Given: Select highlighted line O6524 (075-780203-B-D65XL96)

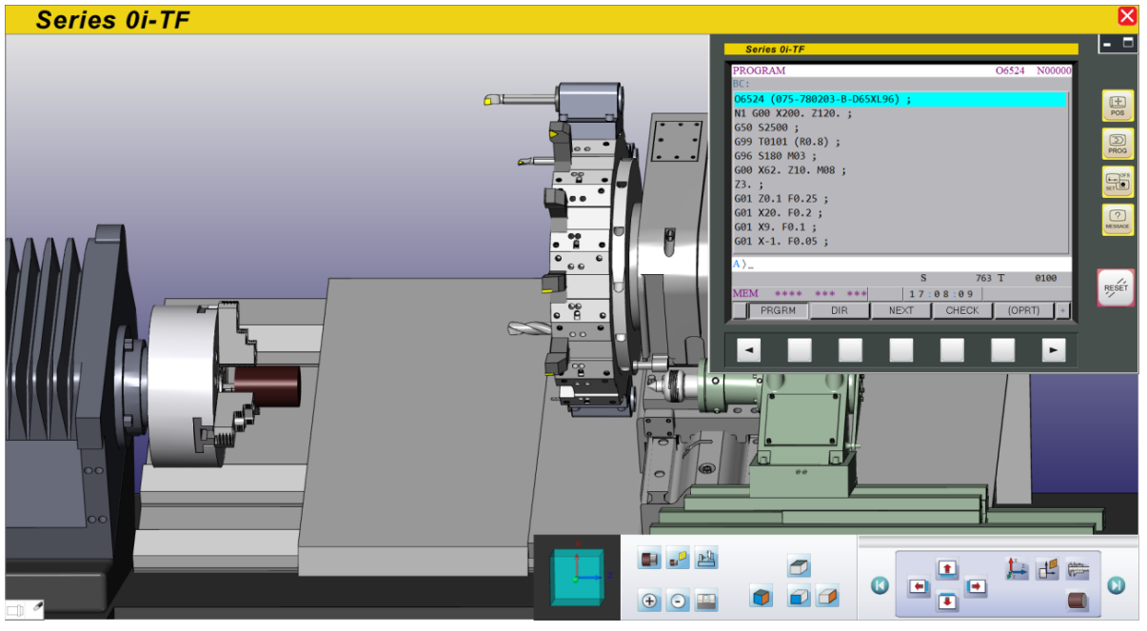Looking at the screenshot, I should click(x=900, y=99).
